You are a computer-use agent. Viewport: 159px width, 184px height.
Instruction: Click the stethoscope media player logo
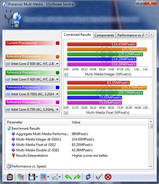pyautogui.click(x=13, y=19)
